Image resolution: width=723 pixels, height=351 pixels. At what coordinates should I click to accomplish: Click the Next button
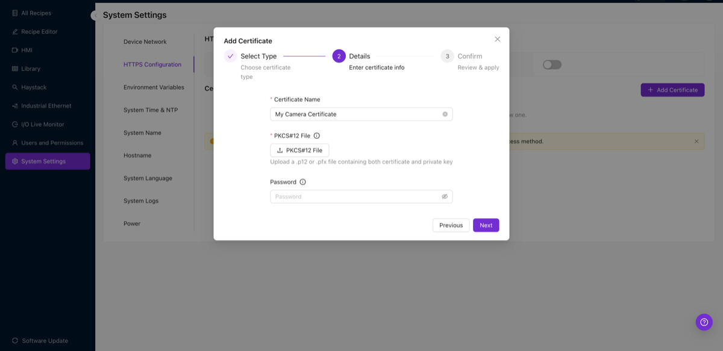click(486, 225)
